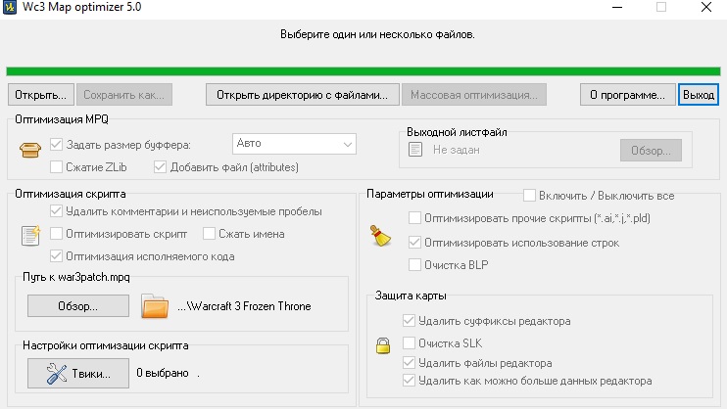Click the Открыть... button
The image size is (727, 410).
click(x=41, y=95)
